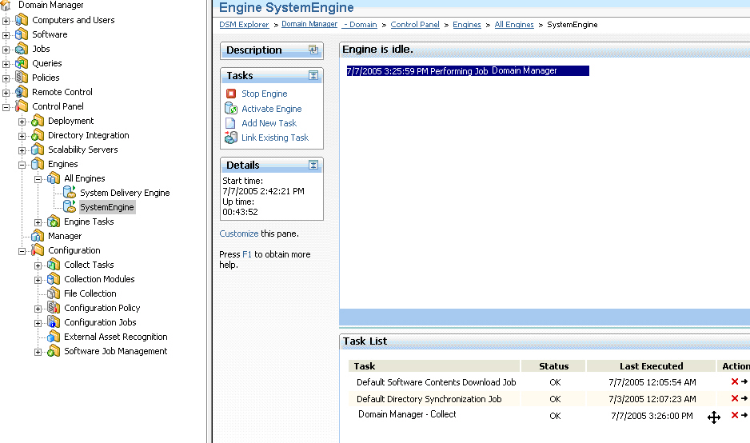
Task: Click arrow action for Default Software Contents Download Job
Action: coord(744,381)
